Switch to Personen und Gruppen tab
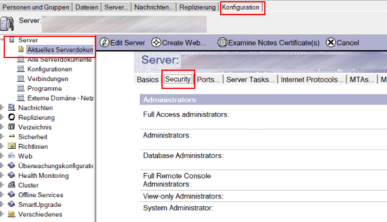387x222 pixels. pyautogui.click(x=36, y=7)
